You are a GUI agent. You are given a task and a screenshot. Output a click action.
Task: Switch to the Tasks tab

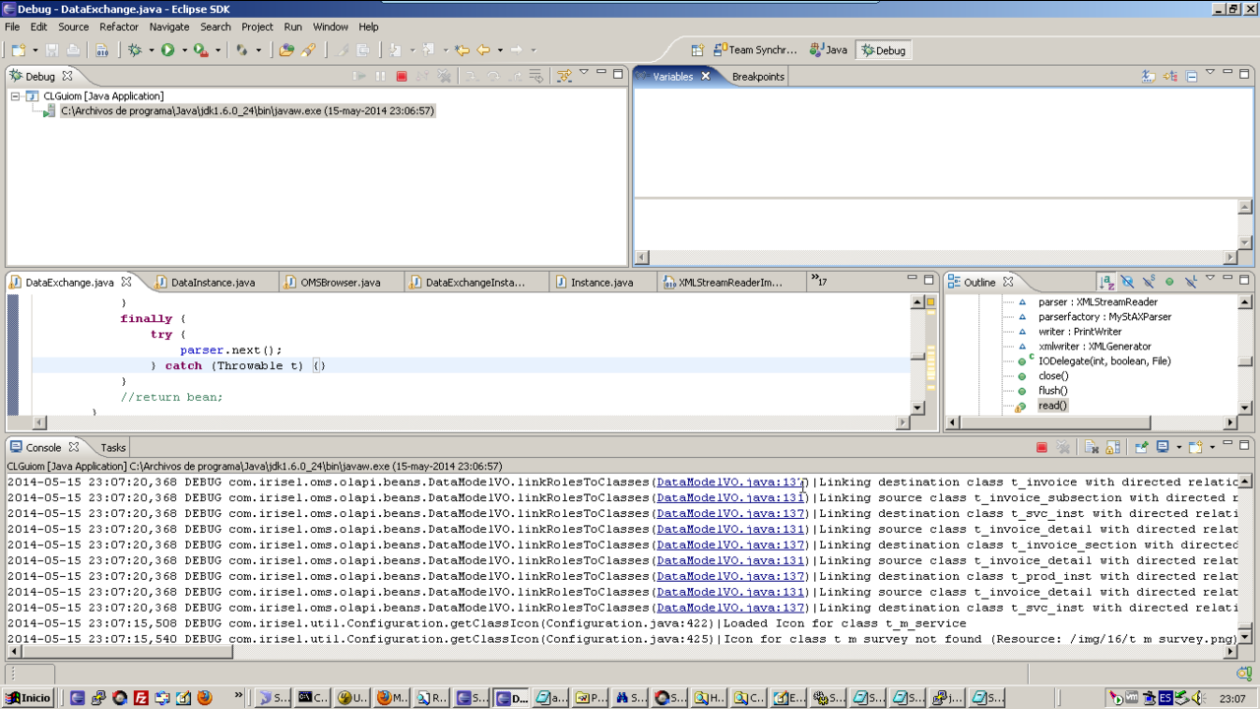[x=113, y=448]
